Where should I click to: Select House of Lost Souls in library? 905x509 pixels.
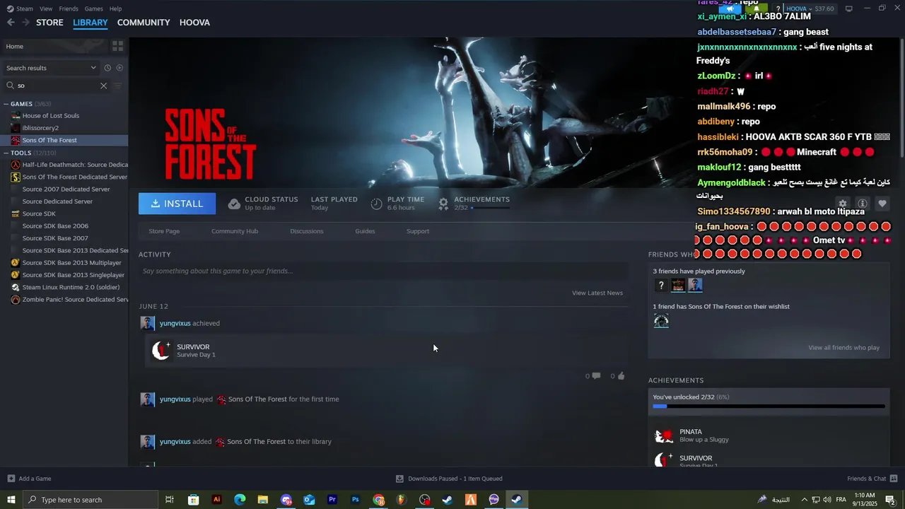pos(50,115)
